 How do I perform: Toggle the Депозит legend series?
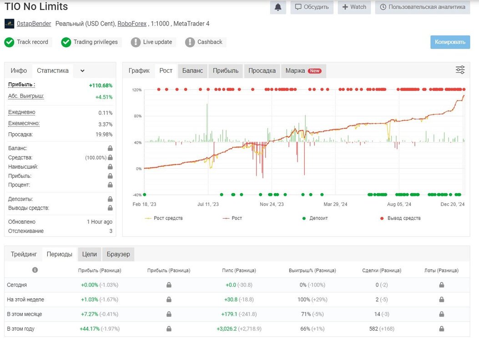point(315,218)
